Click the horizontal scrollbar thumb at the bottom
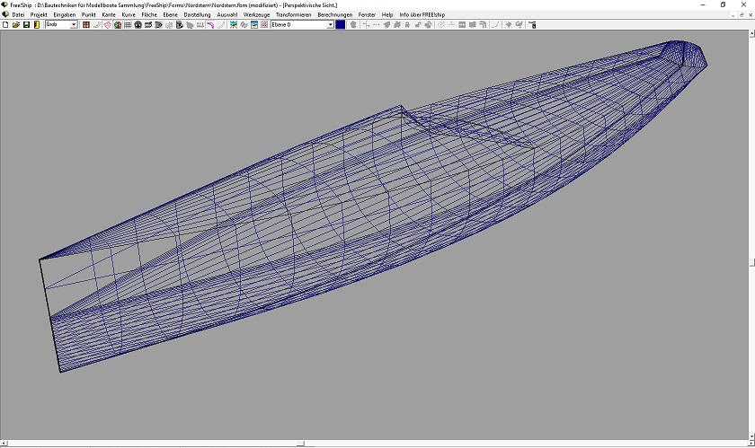Image resolution: width=755 pixels, height=448 pixels. (x=300, y=443)
